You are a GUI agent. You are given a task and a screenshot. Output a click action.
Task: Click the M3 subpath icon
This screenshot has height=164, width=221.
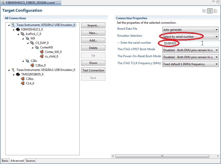pos(27,38)
